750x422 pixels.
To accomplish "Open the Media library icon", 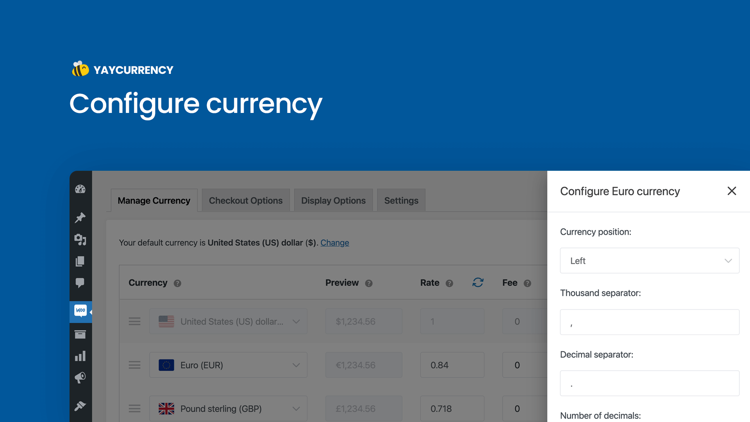I will click(80, 240).
